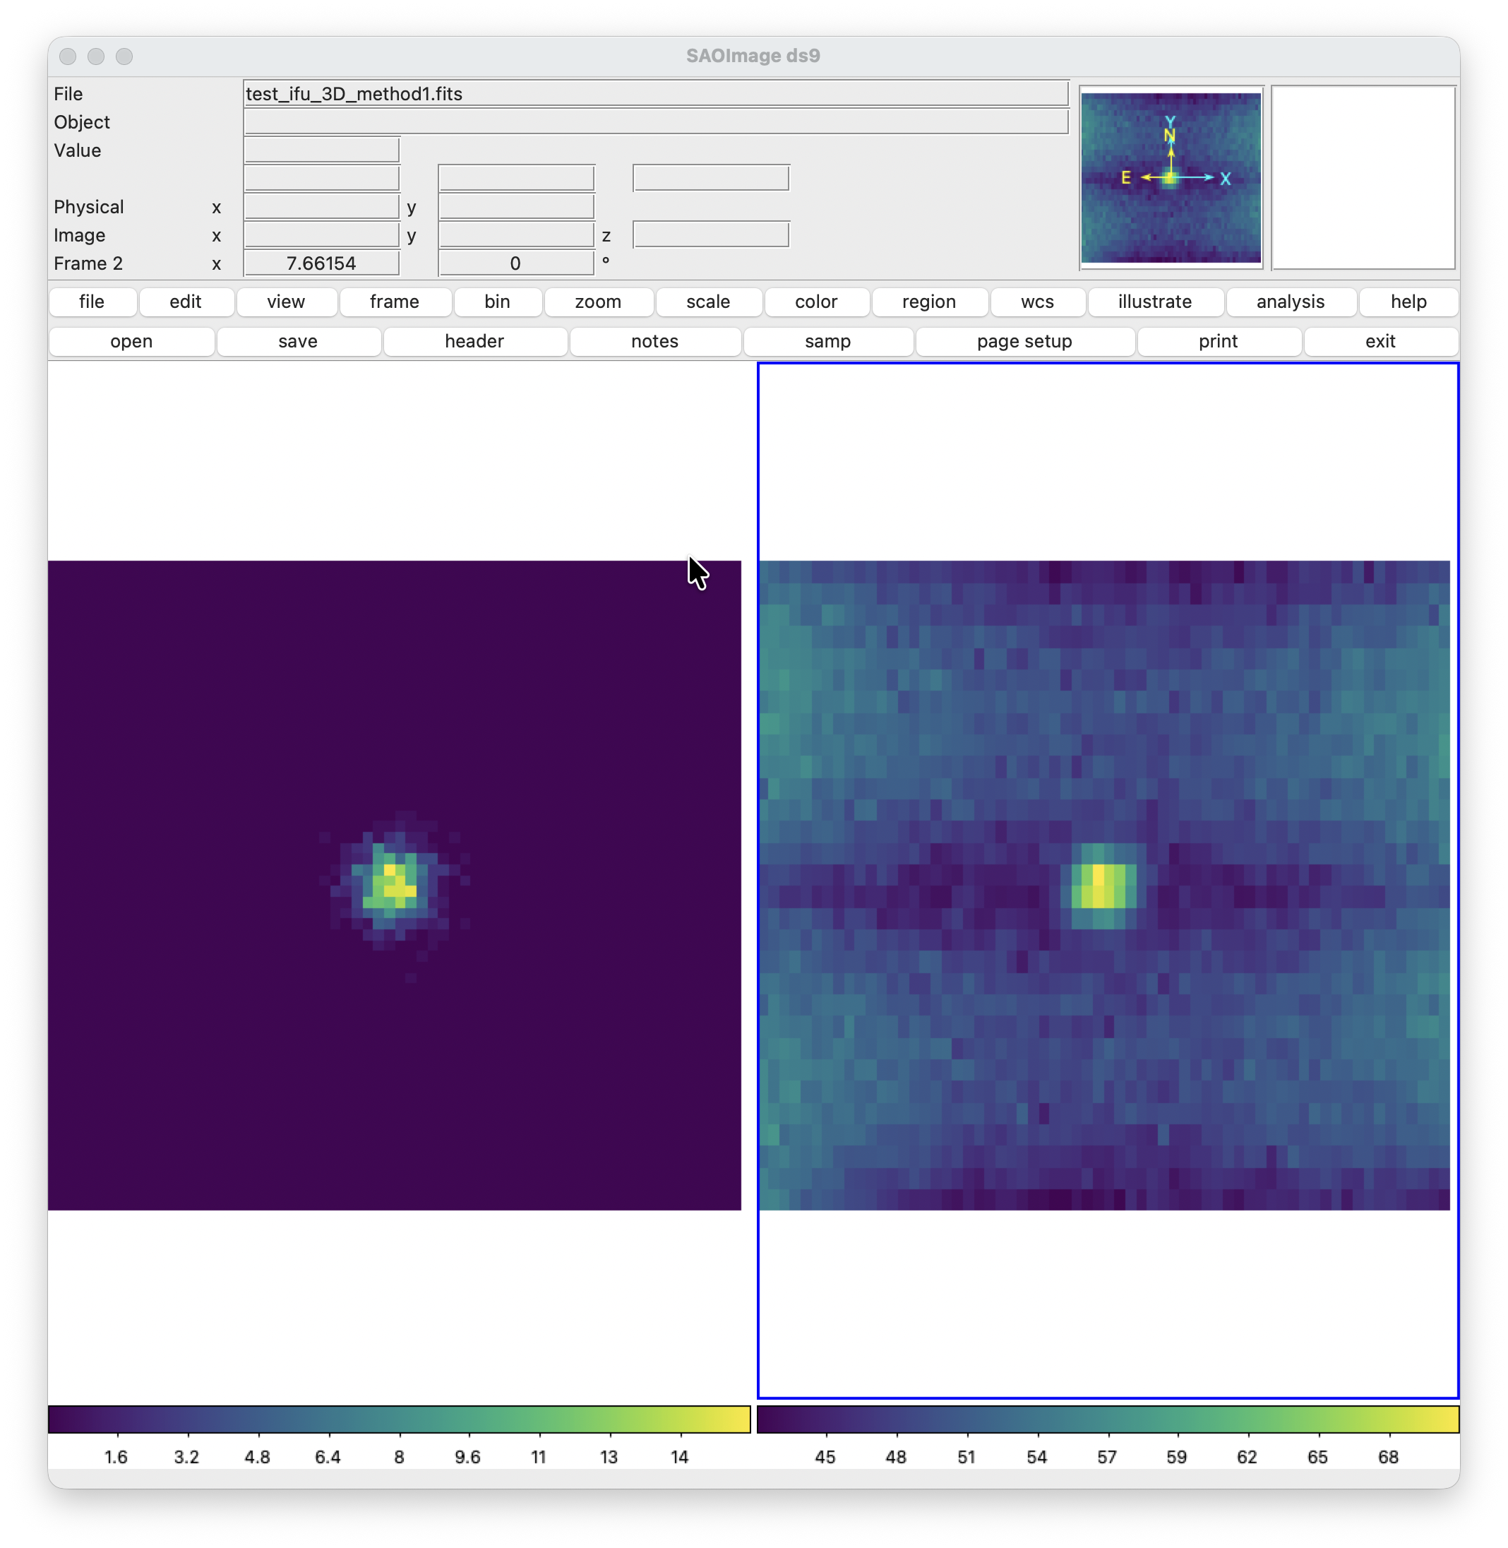The width and height of the screenshot is (1508, 1548).
Task: Choose the color button category
Action: [x=816, y=302]
